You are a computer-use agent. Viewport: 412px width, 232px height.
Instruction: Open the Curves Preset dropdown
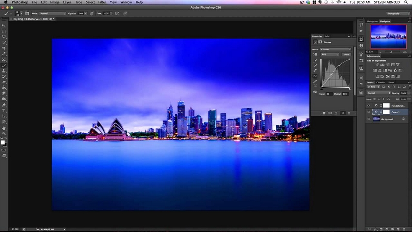(335, 50)
